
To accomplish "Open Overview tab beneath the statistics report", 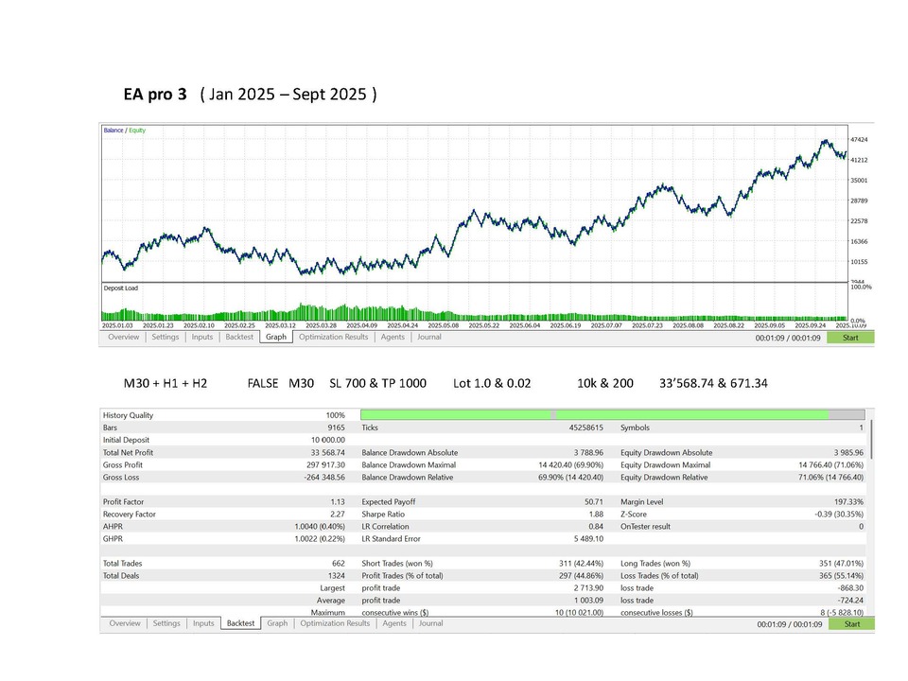I will click(x=124, y=623).
